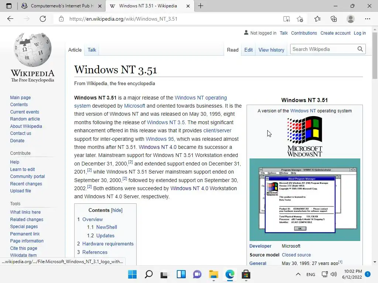
Task: Jump to References in contents
Action: [95, 252]
